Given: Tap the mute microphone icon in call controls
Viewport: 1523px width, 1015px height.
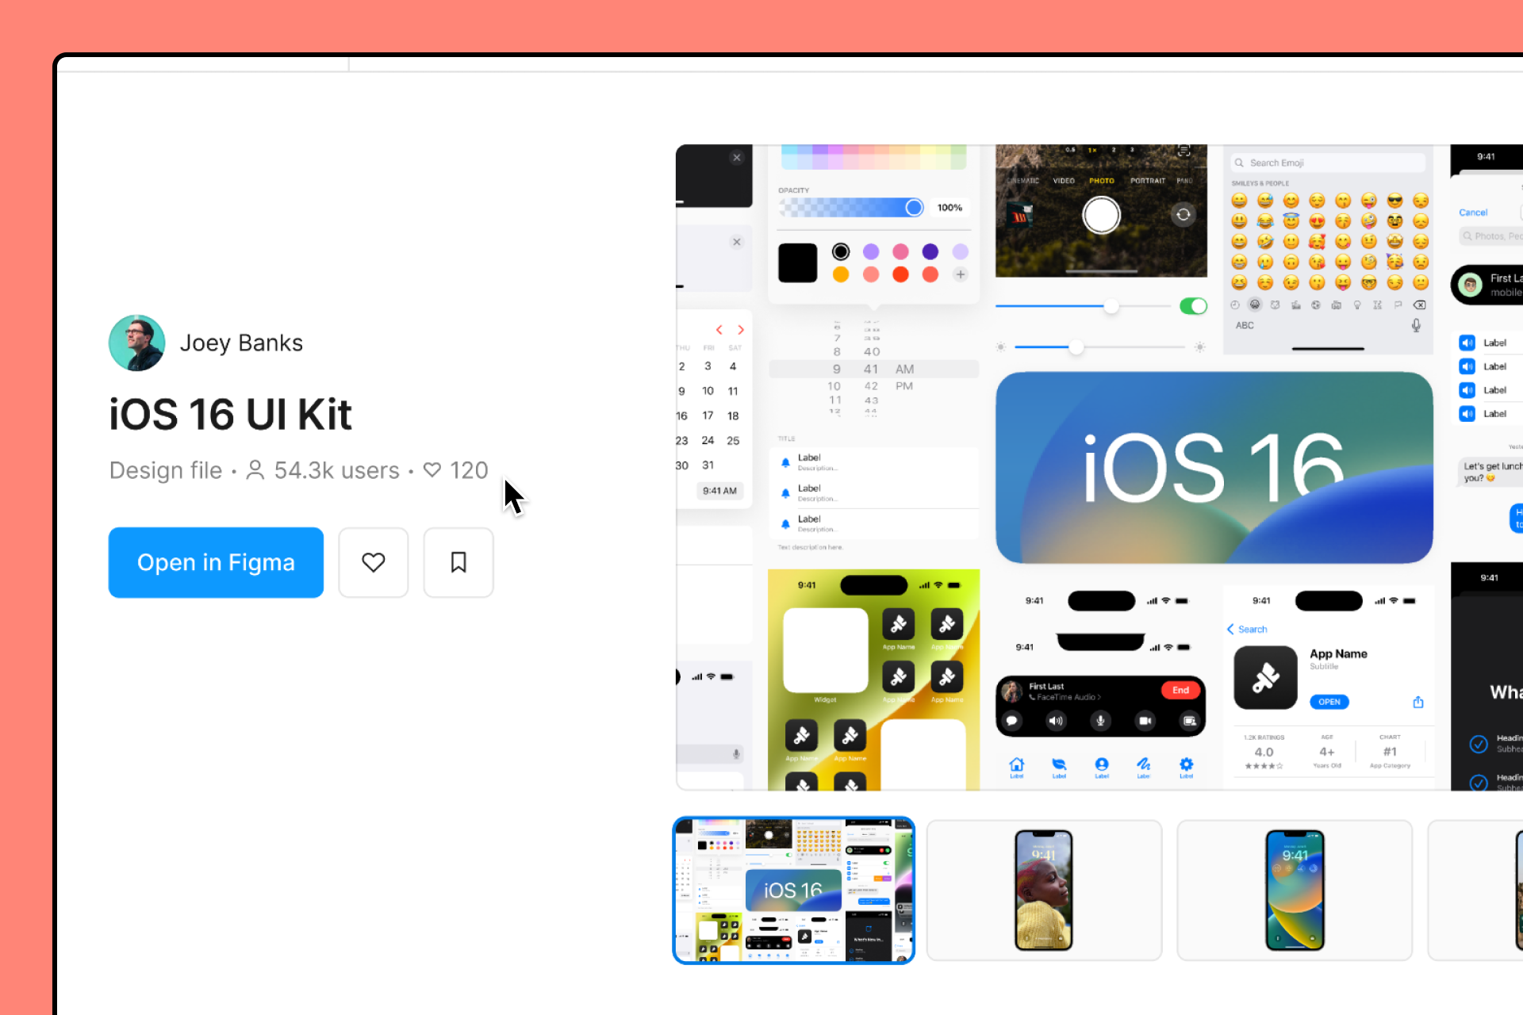Looking at the screenshot, I should click(x=1100, y=721).
